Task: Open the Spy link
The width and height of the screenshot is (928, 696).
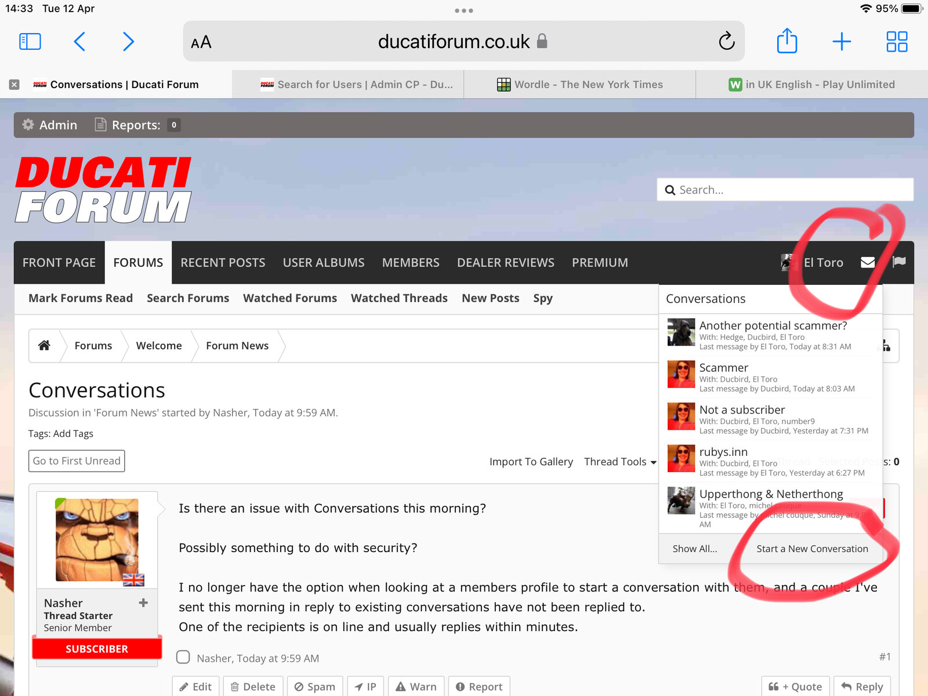Action: [543, 298]
